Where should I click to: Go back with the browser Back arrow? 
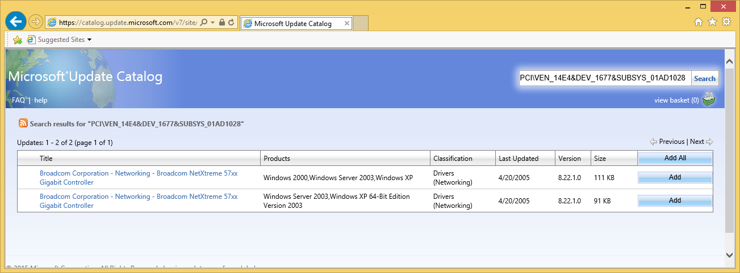[x=15, y=22]
